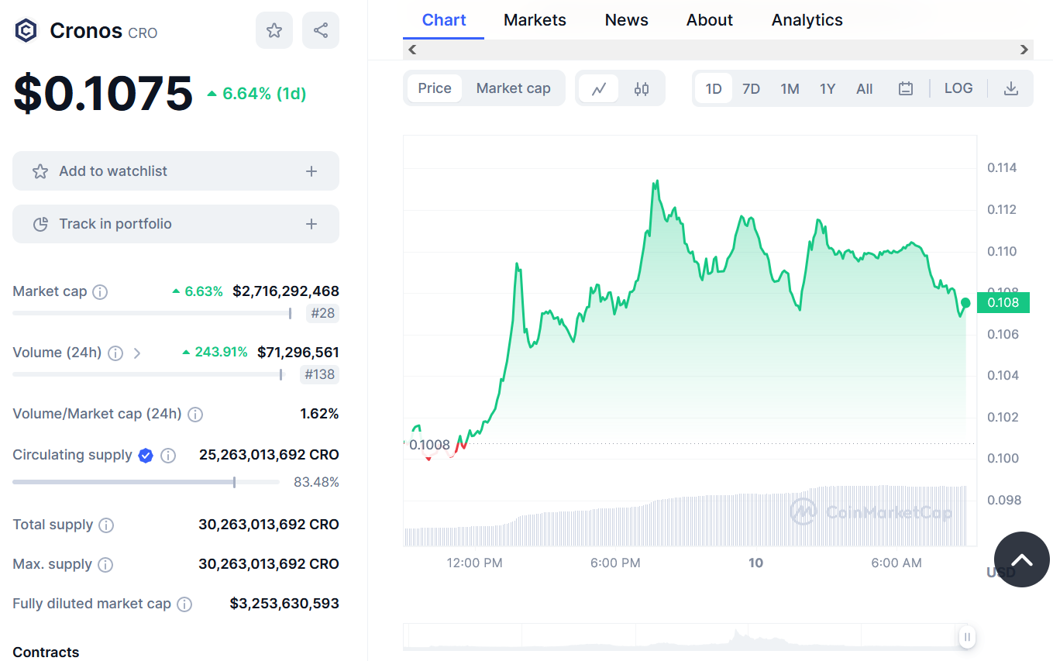Select the 7D time range
1053x661 pixels.
tap(752, 88)
